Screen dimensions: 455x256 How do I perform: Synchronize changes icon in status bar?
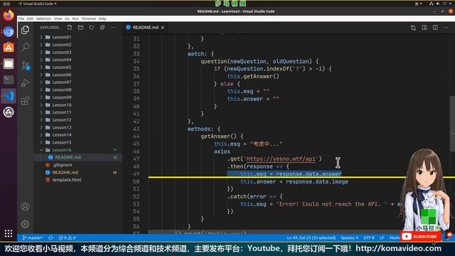50,238
